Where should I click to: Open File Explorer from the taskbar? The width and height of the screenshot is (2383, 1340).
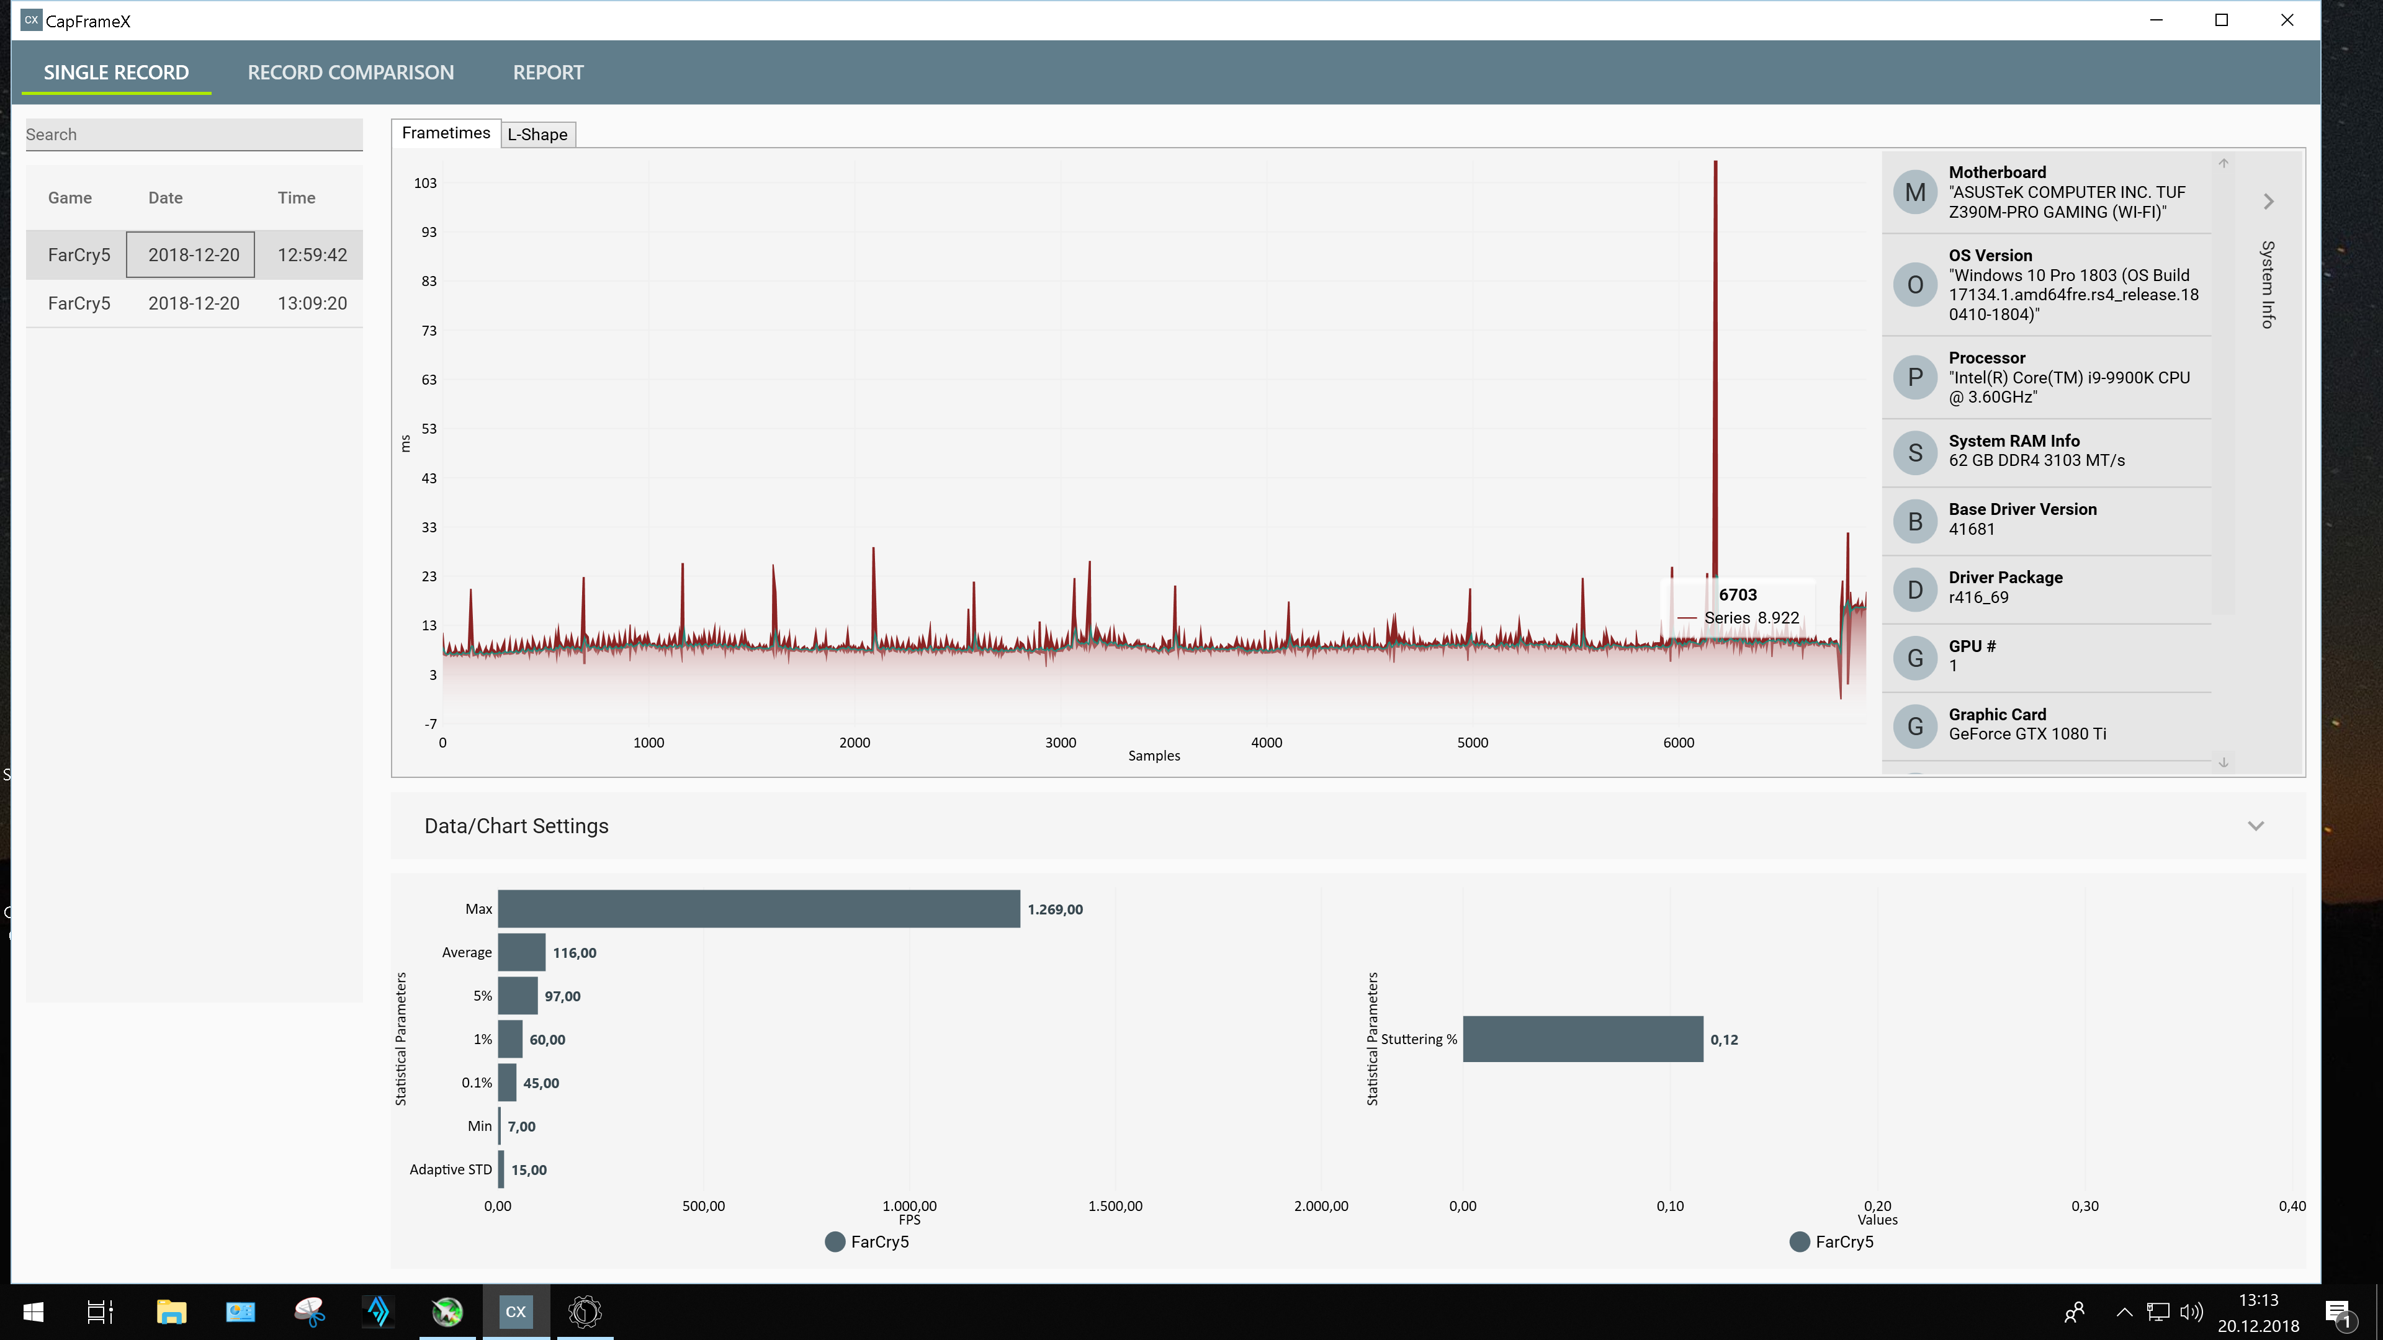pos(171,1311)
